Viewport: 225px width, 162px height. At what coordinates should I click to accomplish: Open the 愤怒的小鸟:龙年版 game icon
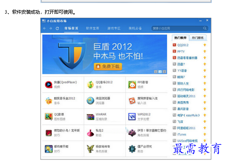click(x=49, y=133)
